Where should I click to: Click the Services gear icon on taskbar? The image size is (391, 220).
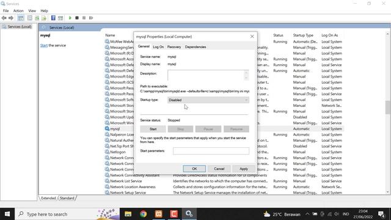[x=189, y=214]
